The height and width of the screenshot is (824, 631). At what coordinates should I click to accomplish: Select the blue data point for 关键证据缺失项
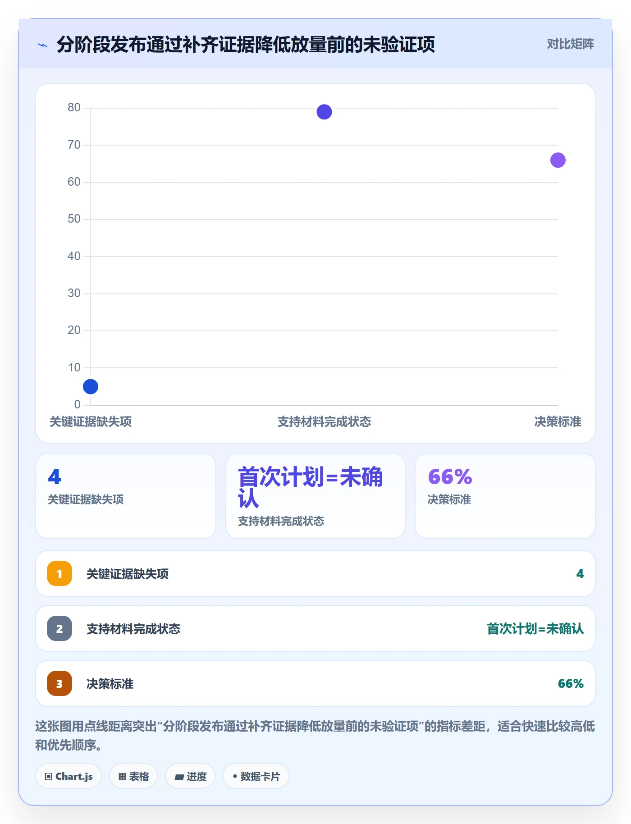(x=91, y=386)
